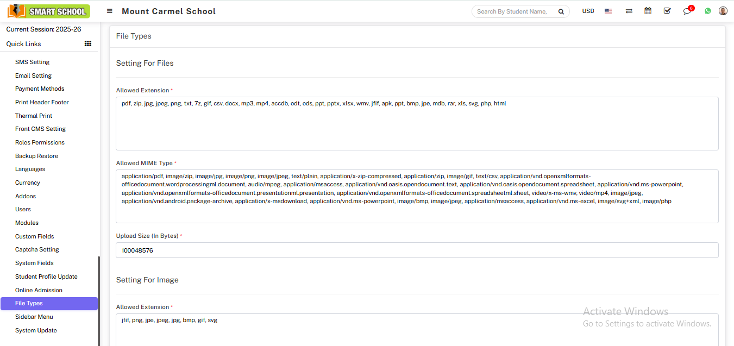The height and width of the screenshot is (346, 734).
Task: Click the search magnifier icon
Action: point(561,11)
